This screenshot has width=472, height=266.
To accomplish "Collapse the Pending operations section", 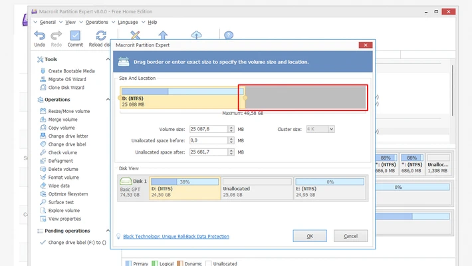I will pos(108,231).
